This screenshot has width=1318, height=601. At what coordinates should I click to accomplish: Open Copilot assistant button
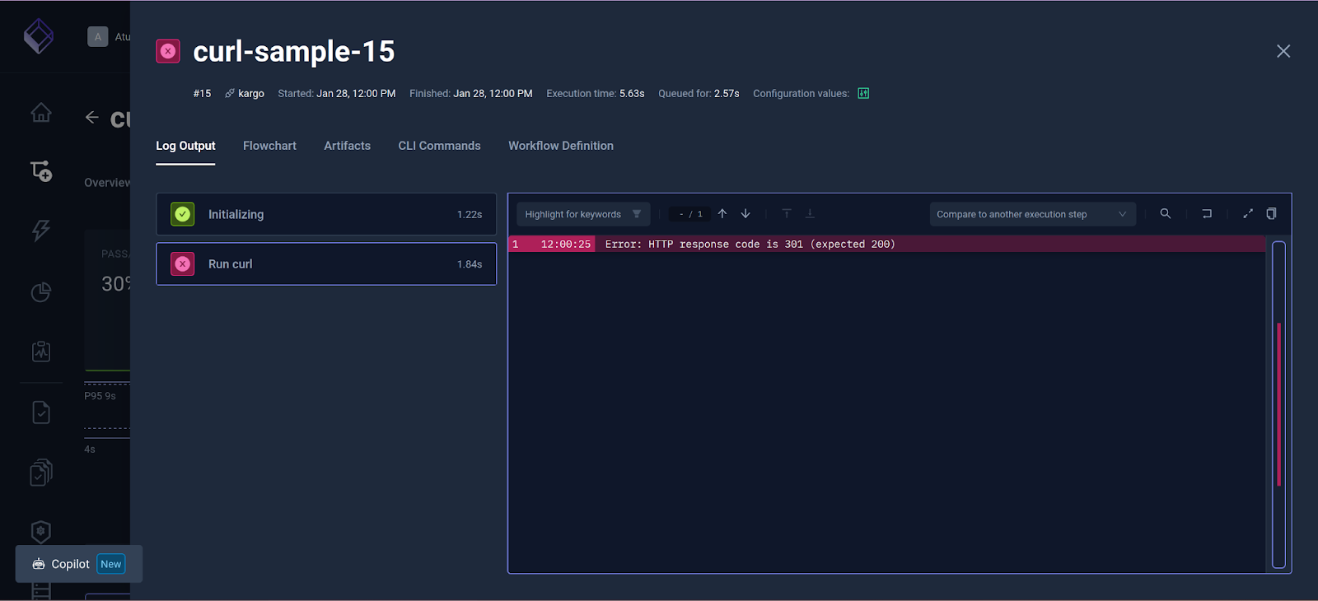(79, 564)
